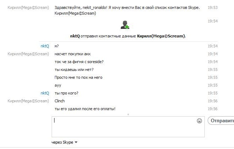
Task: Click nktQ name beside 'м?' message
Action: (45, 46)
